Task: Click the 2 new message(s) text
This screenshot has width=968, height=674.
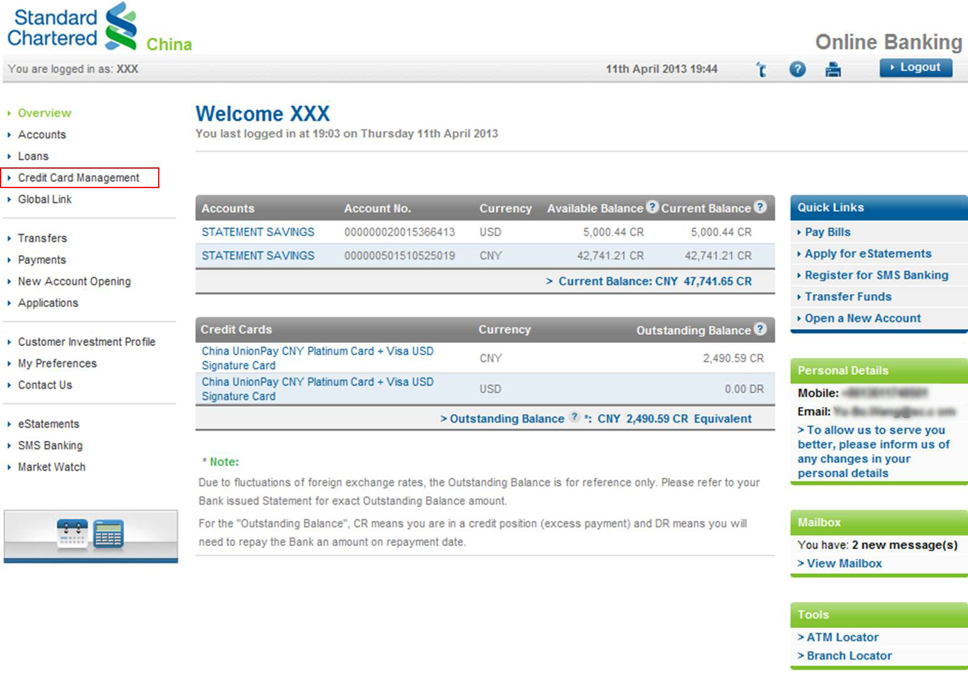Action: 905,545
